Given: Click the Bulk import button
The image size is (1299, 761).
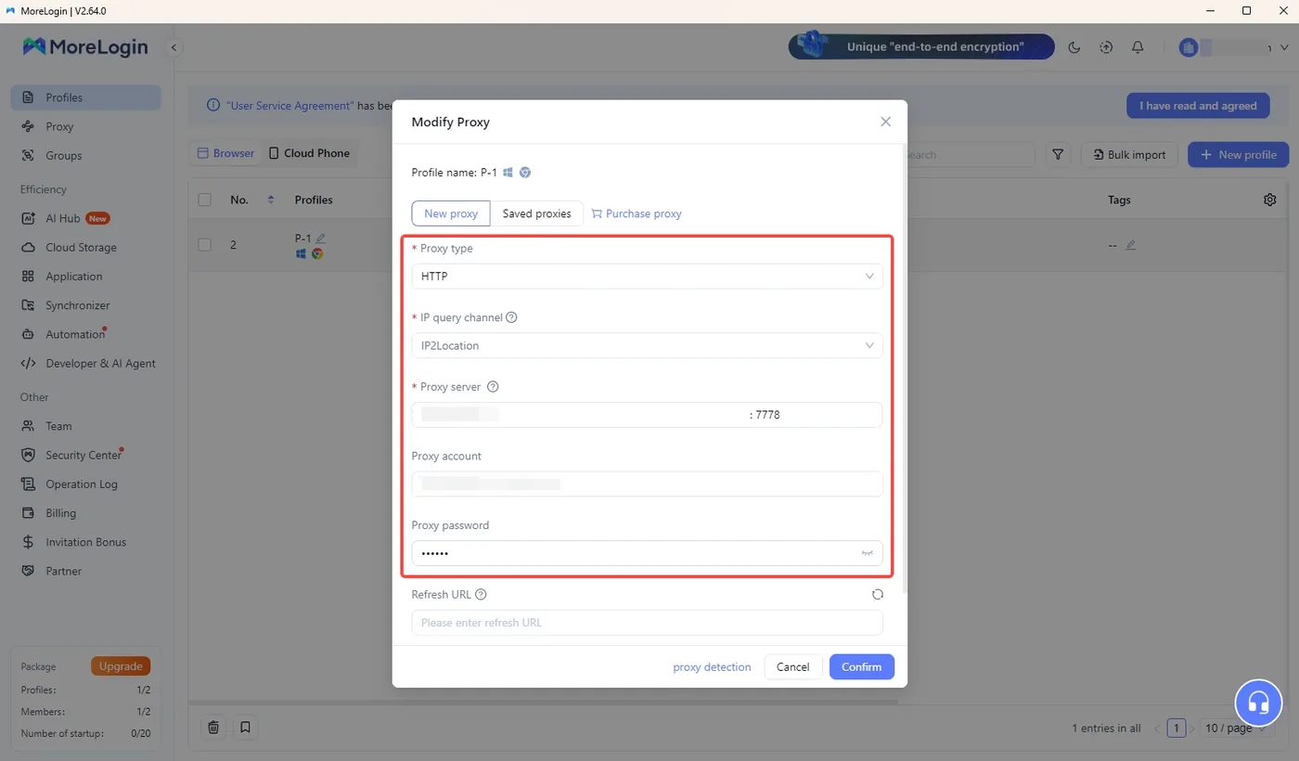Looking at the screenshot, I should click(x=1129, y=155).
